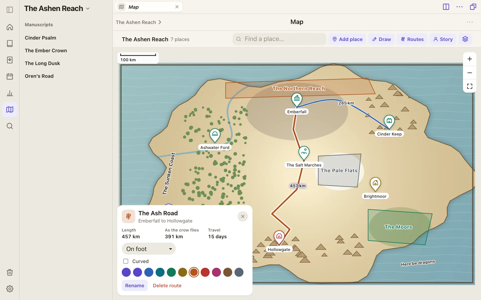This screenshot has width=481, height=300.
Task: Open The Long Dusk manuscript
Action: coord(42,63)
